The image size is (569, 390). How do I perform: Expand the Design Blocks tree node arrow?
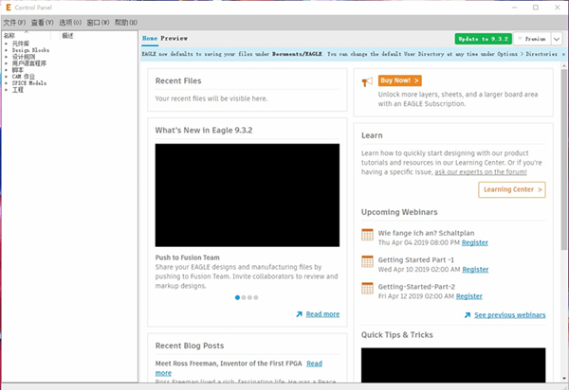[7, 50]
